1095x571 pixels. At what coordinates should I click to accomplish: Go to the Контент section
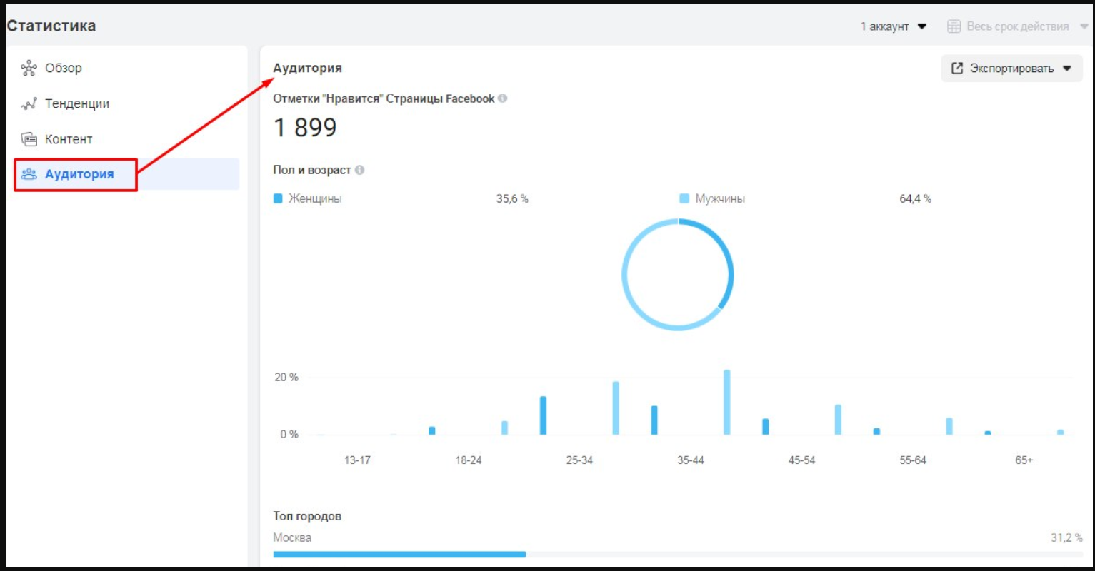[69, 139]
